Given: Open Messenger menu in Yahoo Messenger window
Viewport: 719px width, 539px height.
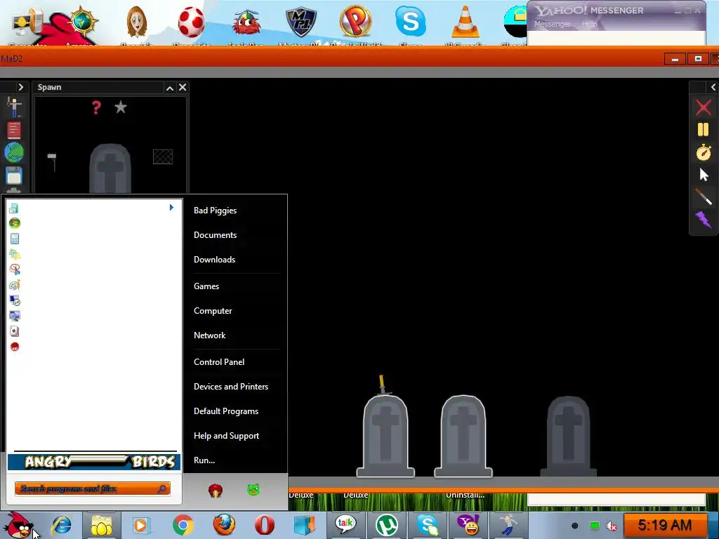Looking at the screenshot, I should (552, 24).
